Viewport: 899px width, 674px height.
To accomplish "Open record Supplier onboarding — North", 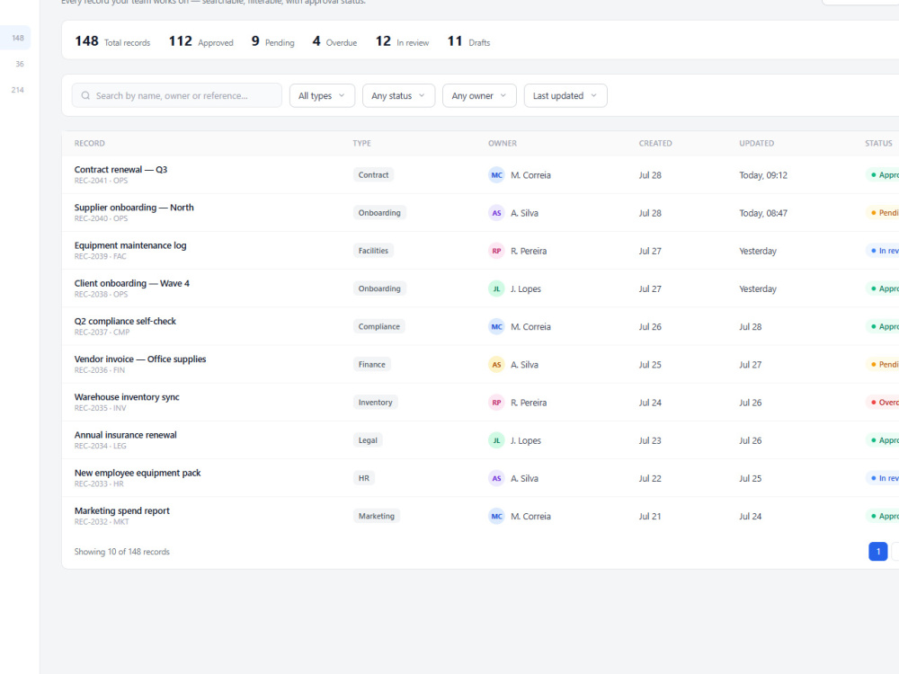I will [134, 208].
